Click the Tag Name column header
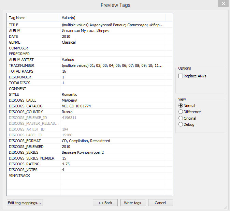Screen dimensions: 230x211 click(33, 18)
